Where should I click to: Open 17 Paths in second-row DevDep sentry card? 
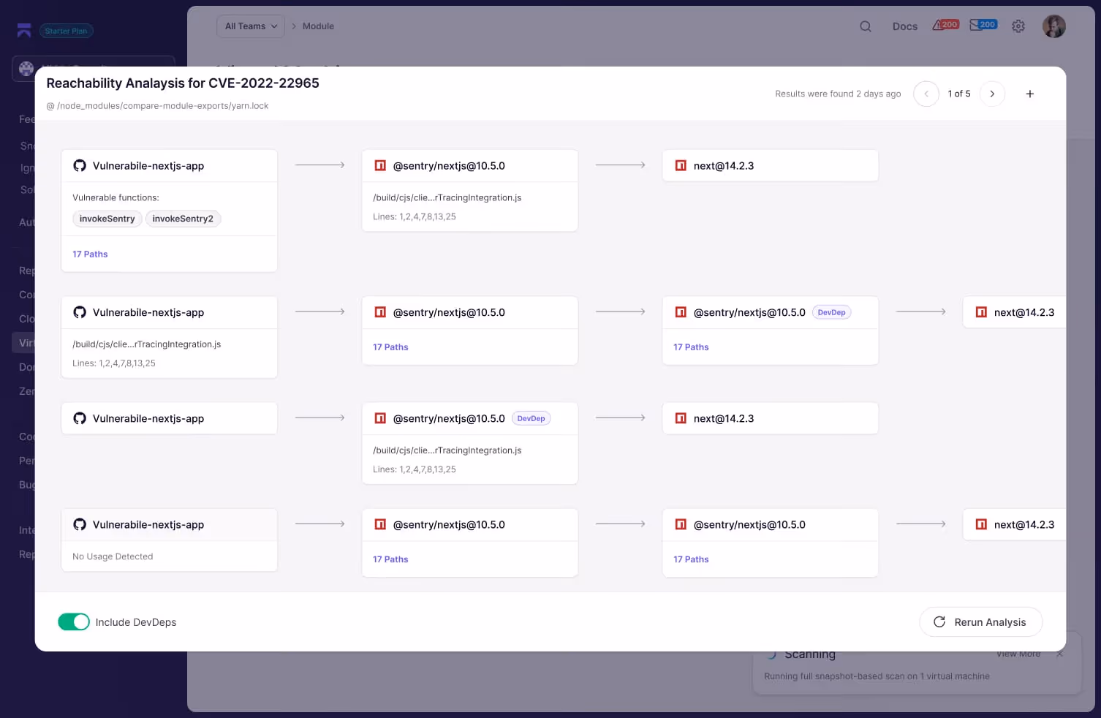click(x=691, y=347)
